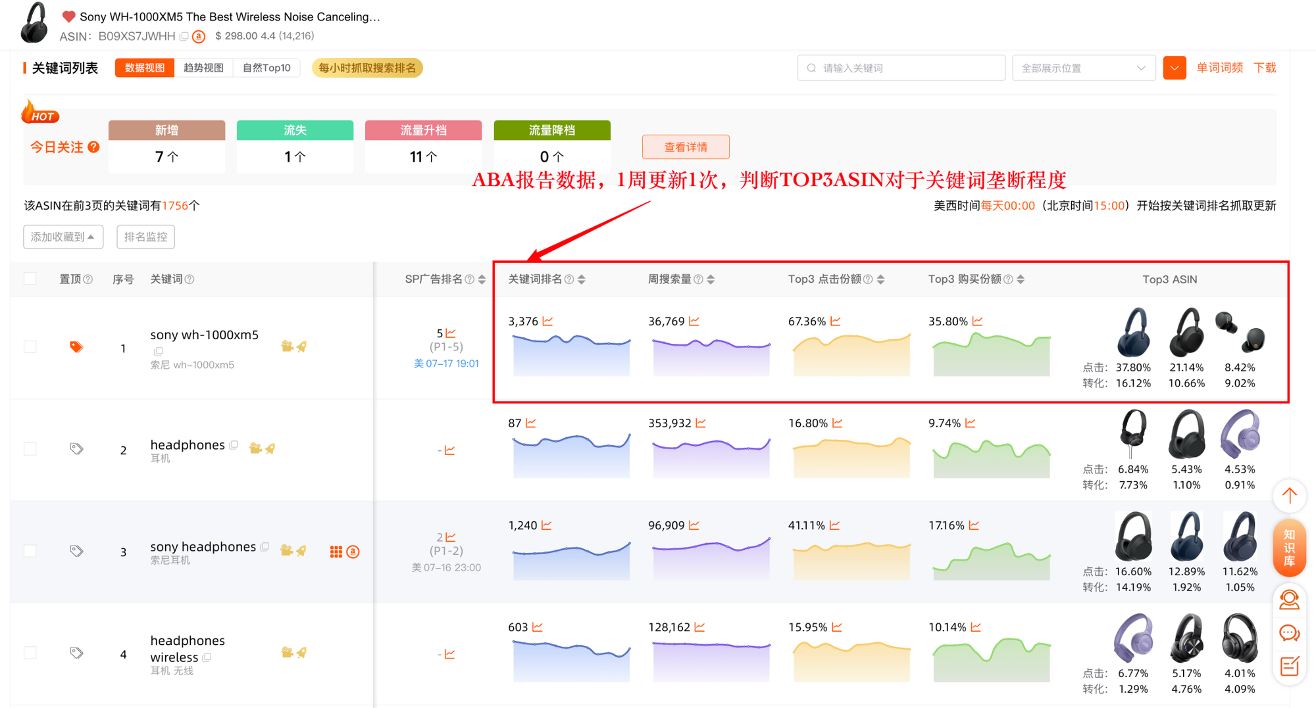Viewport: 1316px width, 708px height.
Task: Click the 查看详情 button
Action: click(686, 147)
